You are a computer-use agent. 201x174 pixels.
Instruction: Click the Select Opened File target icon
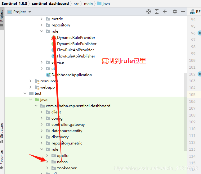[x=149, y=11]
